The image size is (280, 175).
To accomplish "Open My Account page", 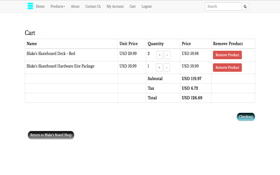I will pos(115,6).
